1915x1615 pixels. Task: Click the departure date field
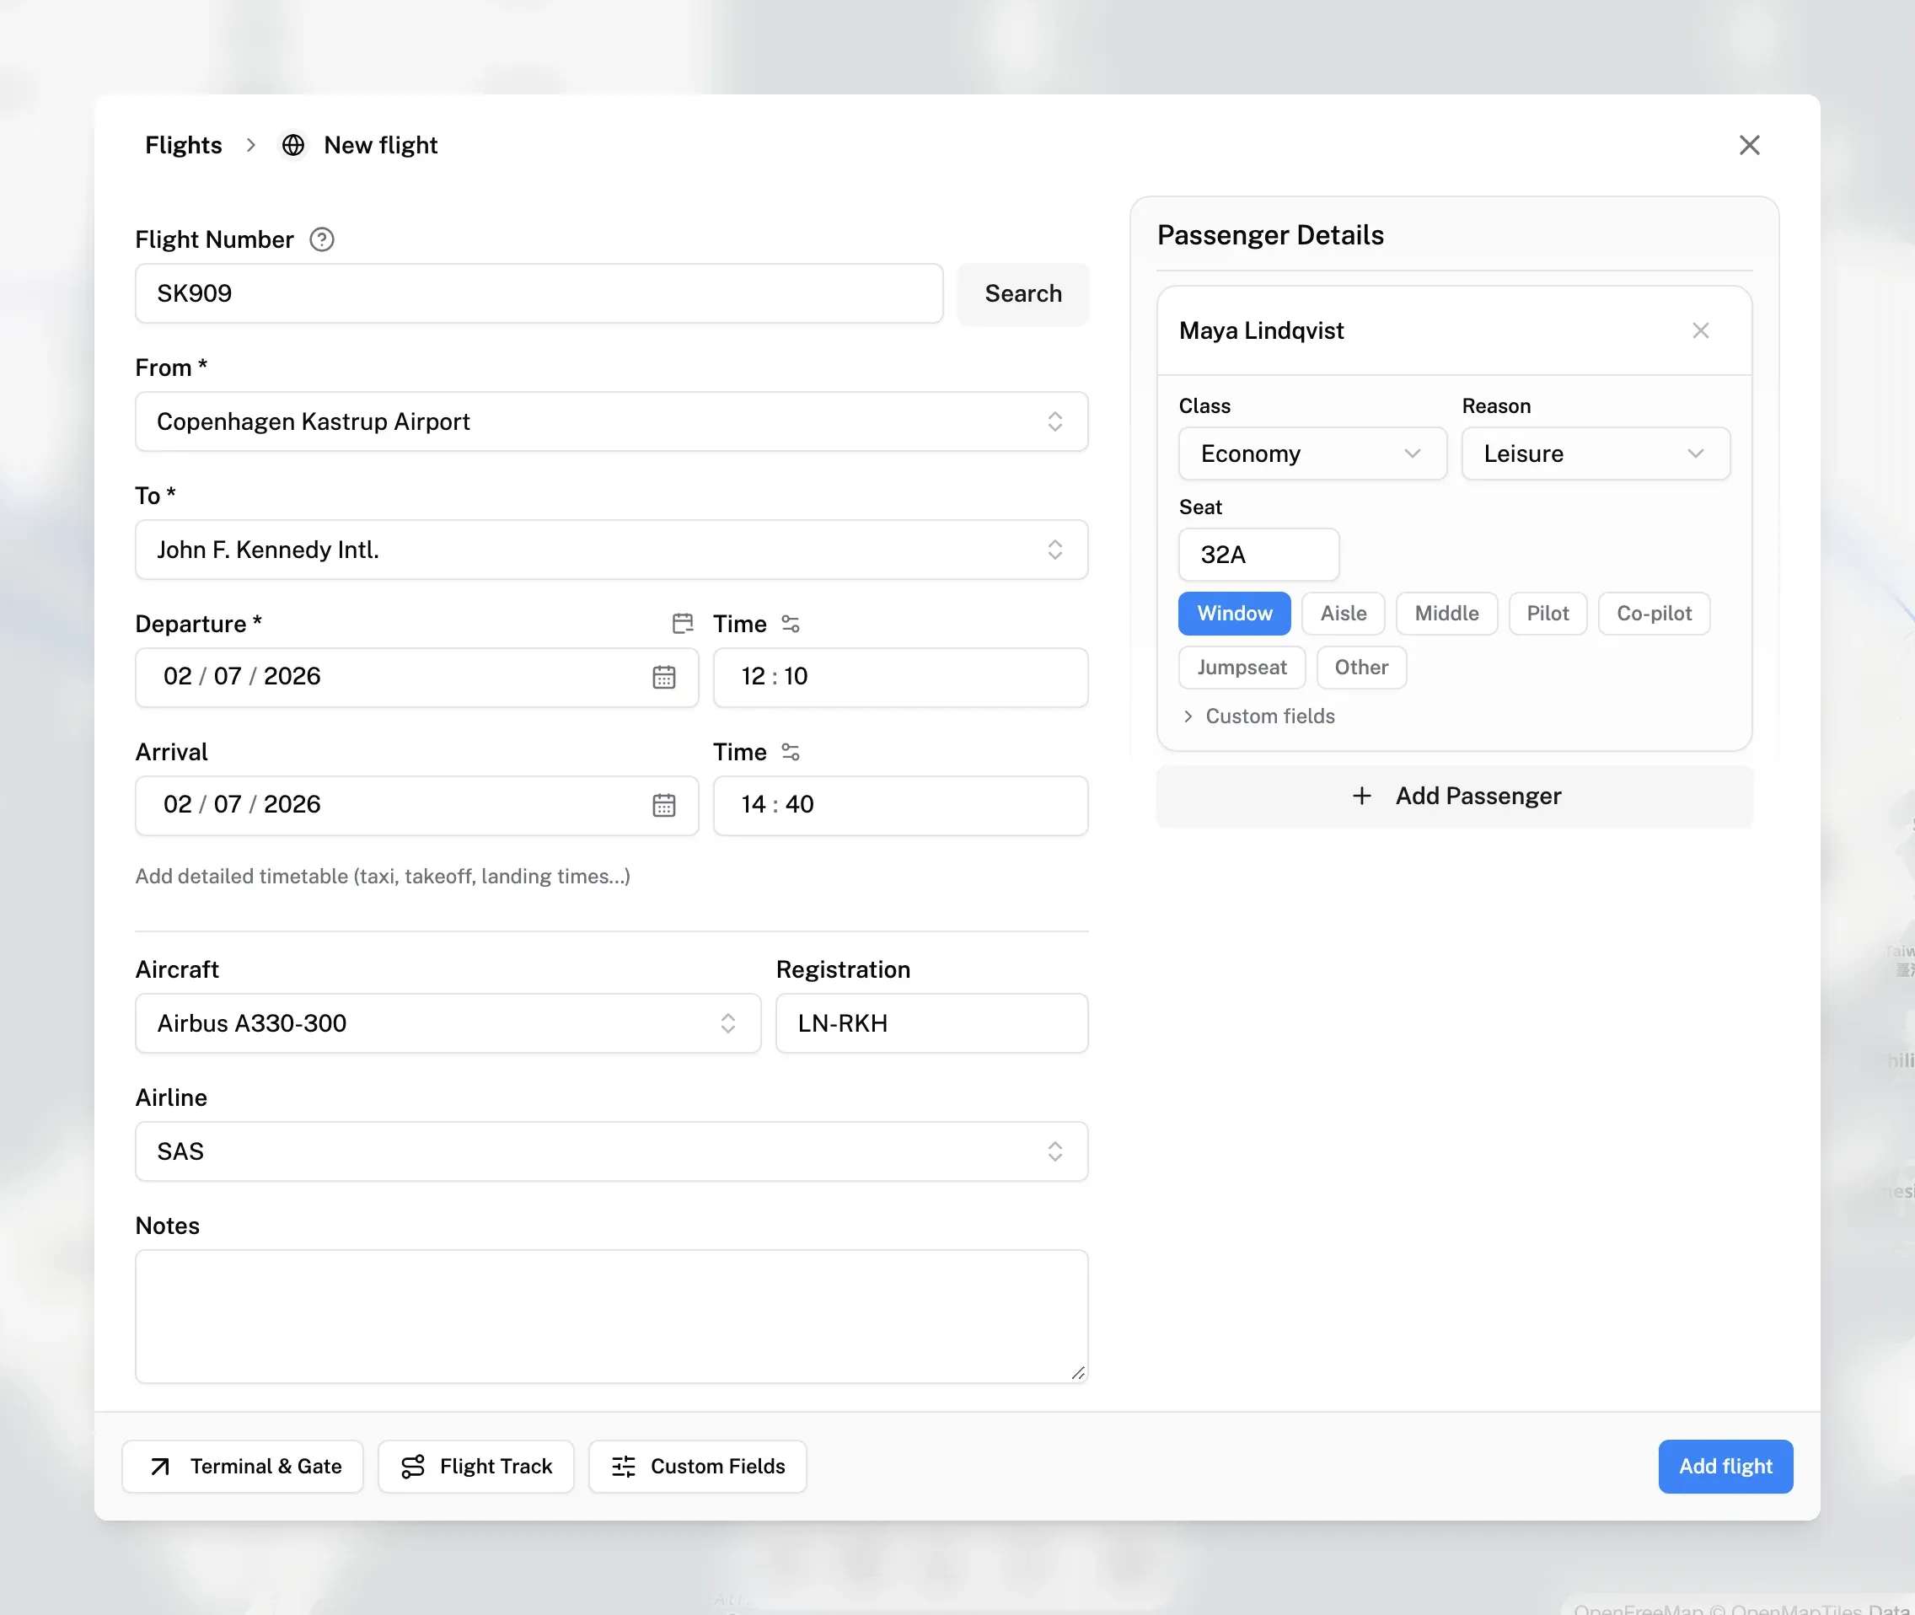point(416,678)
